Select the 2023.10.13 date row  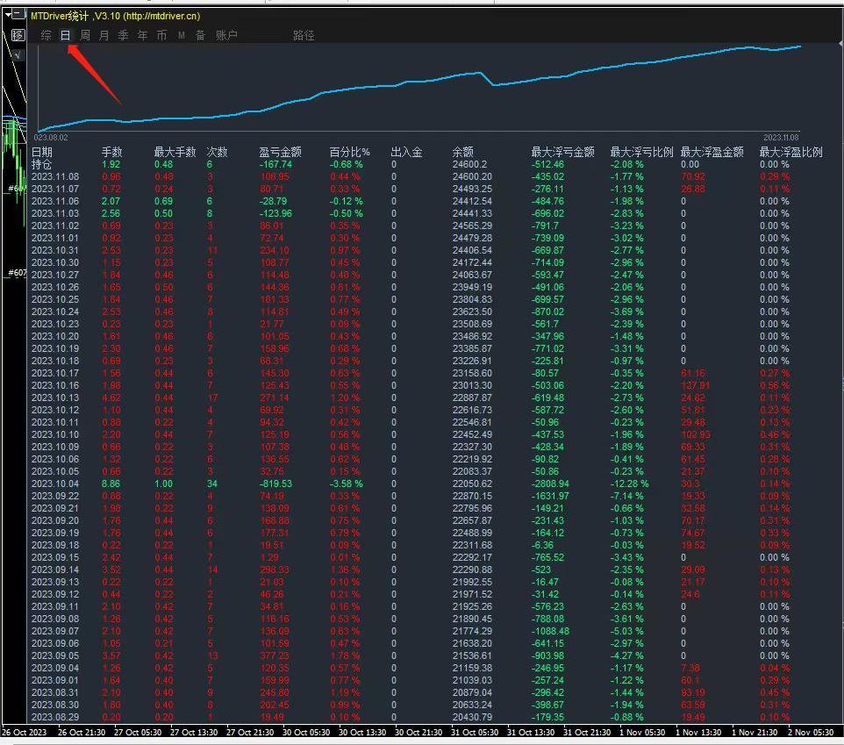tap(55, 398)
